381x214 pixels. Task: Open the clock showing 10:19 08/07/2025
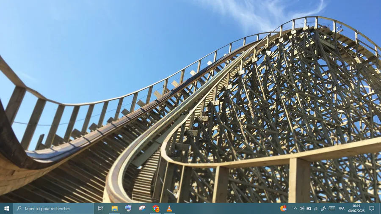[356, 209]
